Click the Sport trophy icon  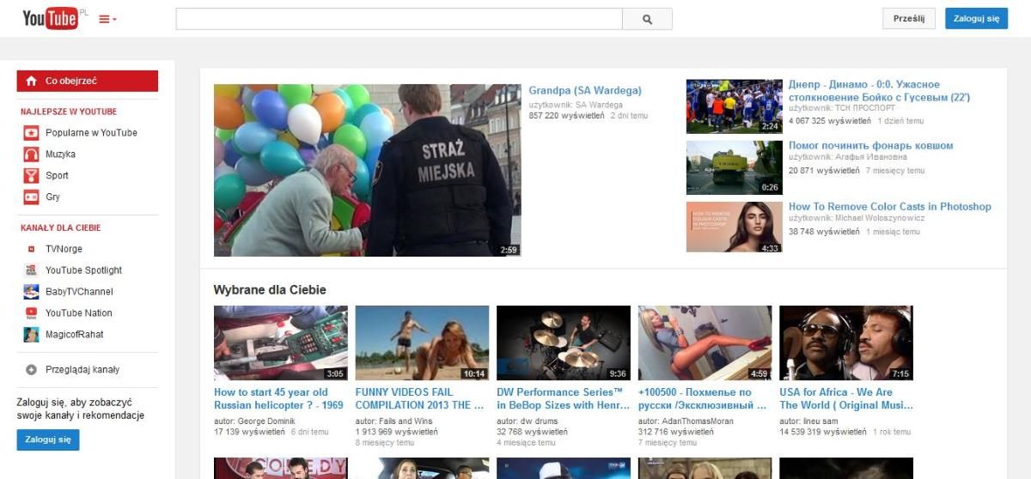pyautogui.click(x=31, y=176)
